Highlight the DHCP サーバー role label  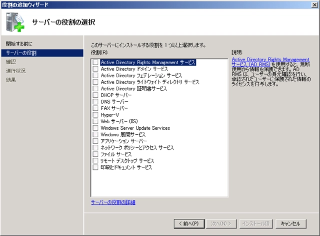pos(116,95)
